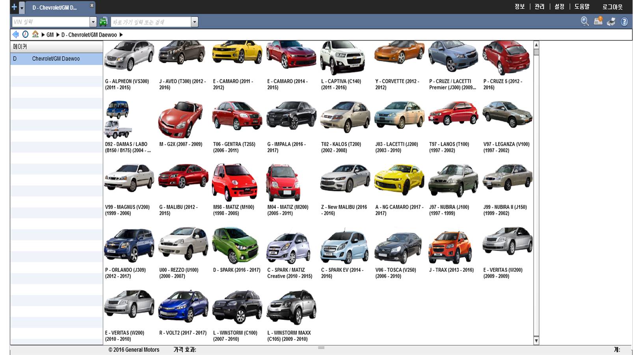Open the blue VOLT2 thumbnail
The image size is (633, 355).
(183, 306)
